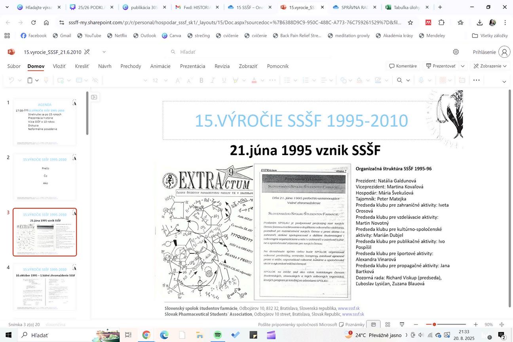Open Spotify from the taskbar

pos(218,335)
